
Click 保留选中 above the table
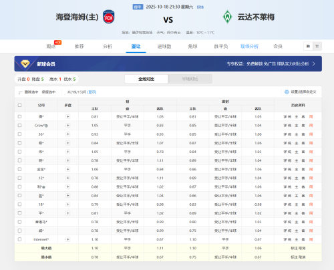[x=49, y=92]
